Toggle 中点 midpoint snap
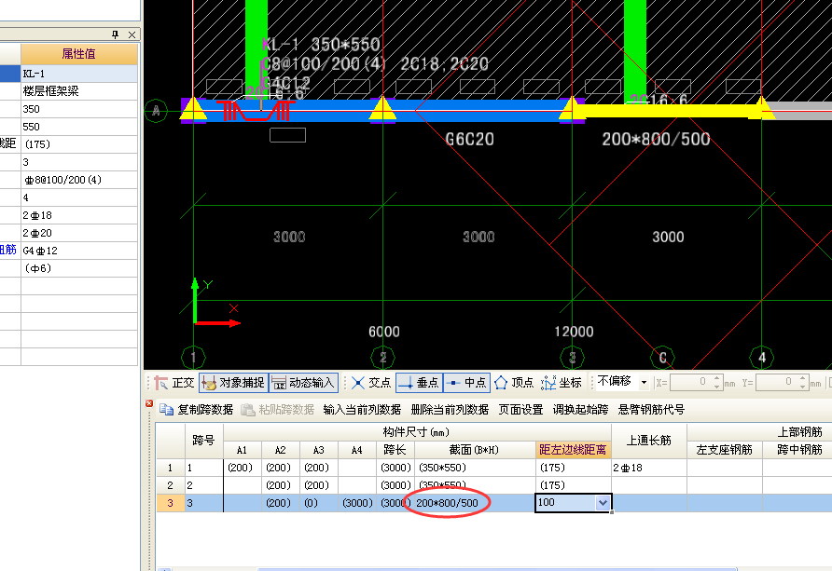Viewport: 832px width, 571px height. point(466,383)
